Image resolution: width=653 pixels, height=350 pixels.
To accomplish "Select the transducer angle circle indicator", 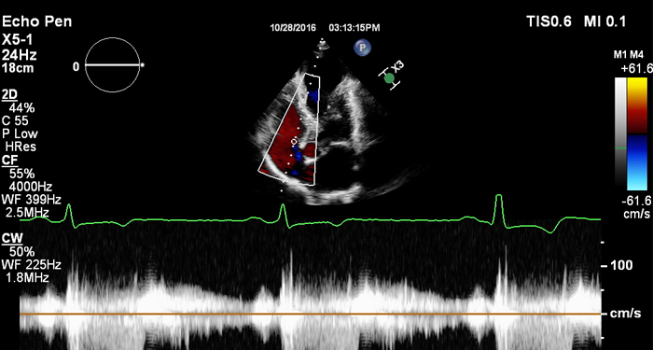I will click(112, 64).
